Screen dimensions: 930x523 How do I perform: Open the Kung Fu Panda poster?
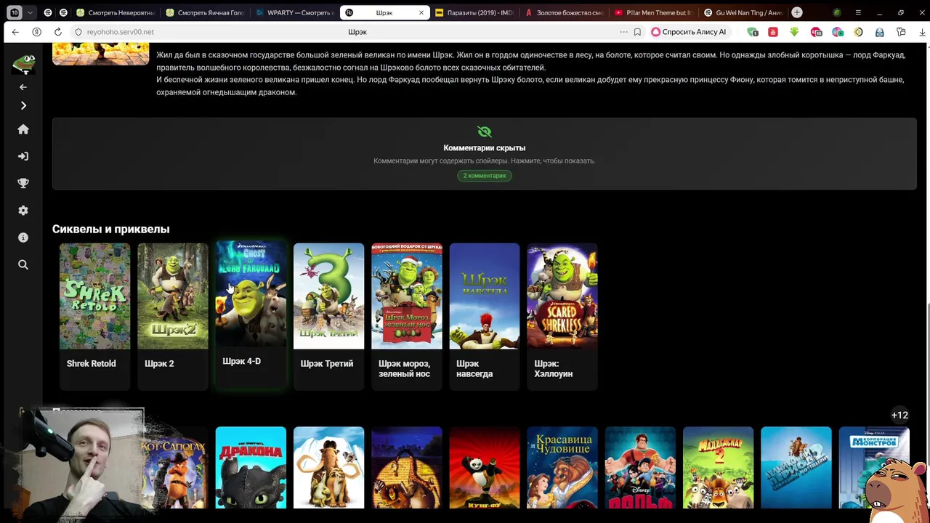click(x=485, y=468)
